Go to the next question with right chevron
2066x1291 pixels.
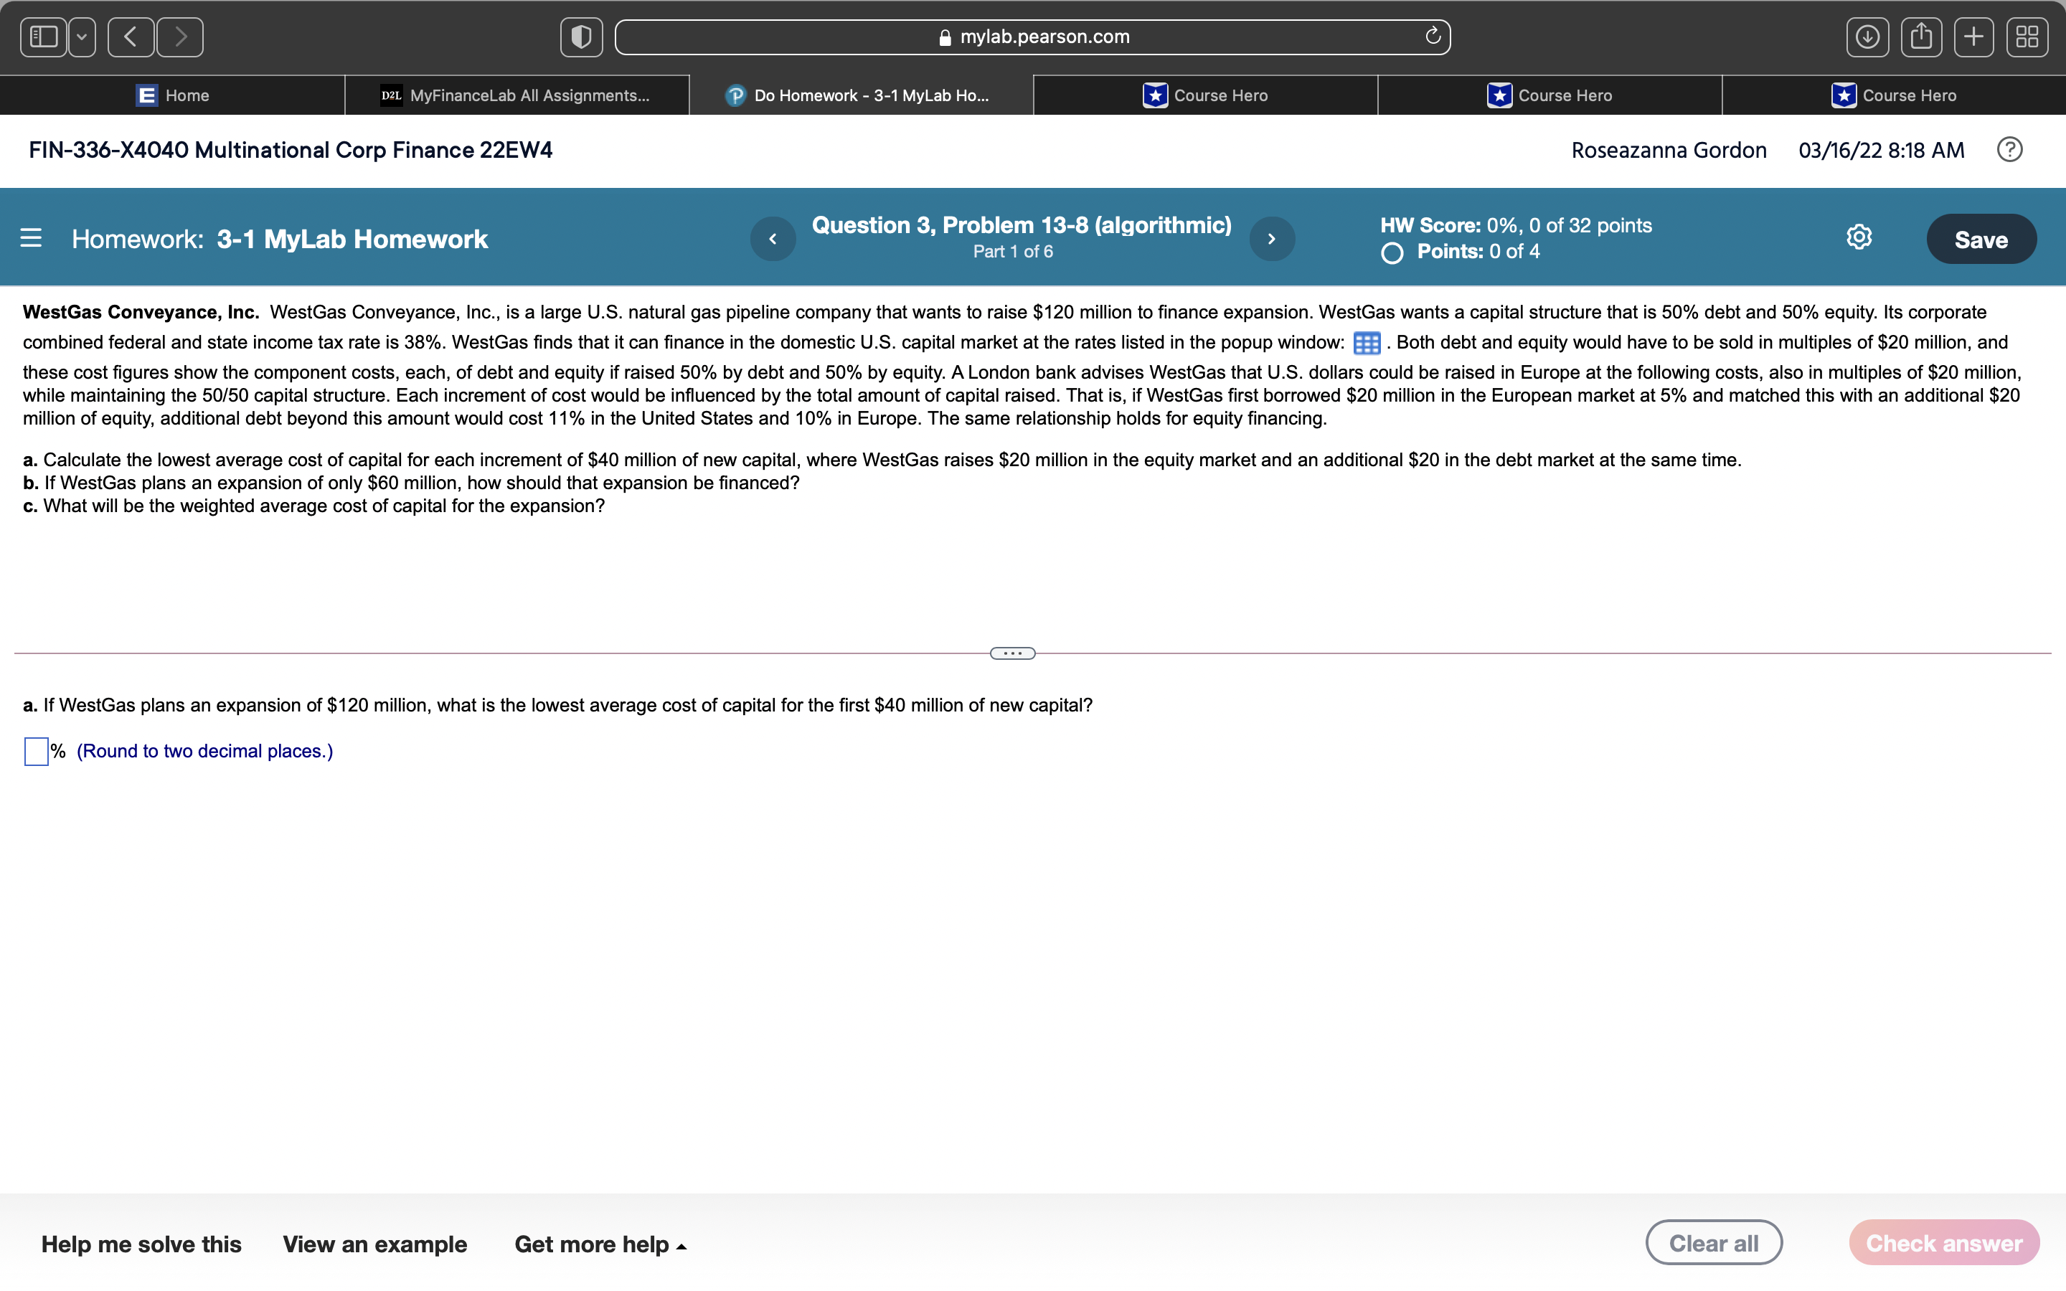[x=1271, y=238]
